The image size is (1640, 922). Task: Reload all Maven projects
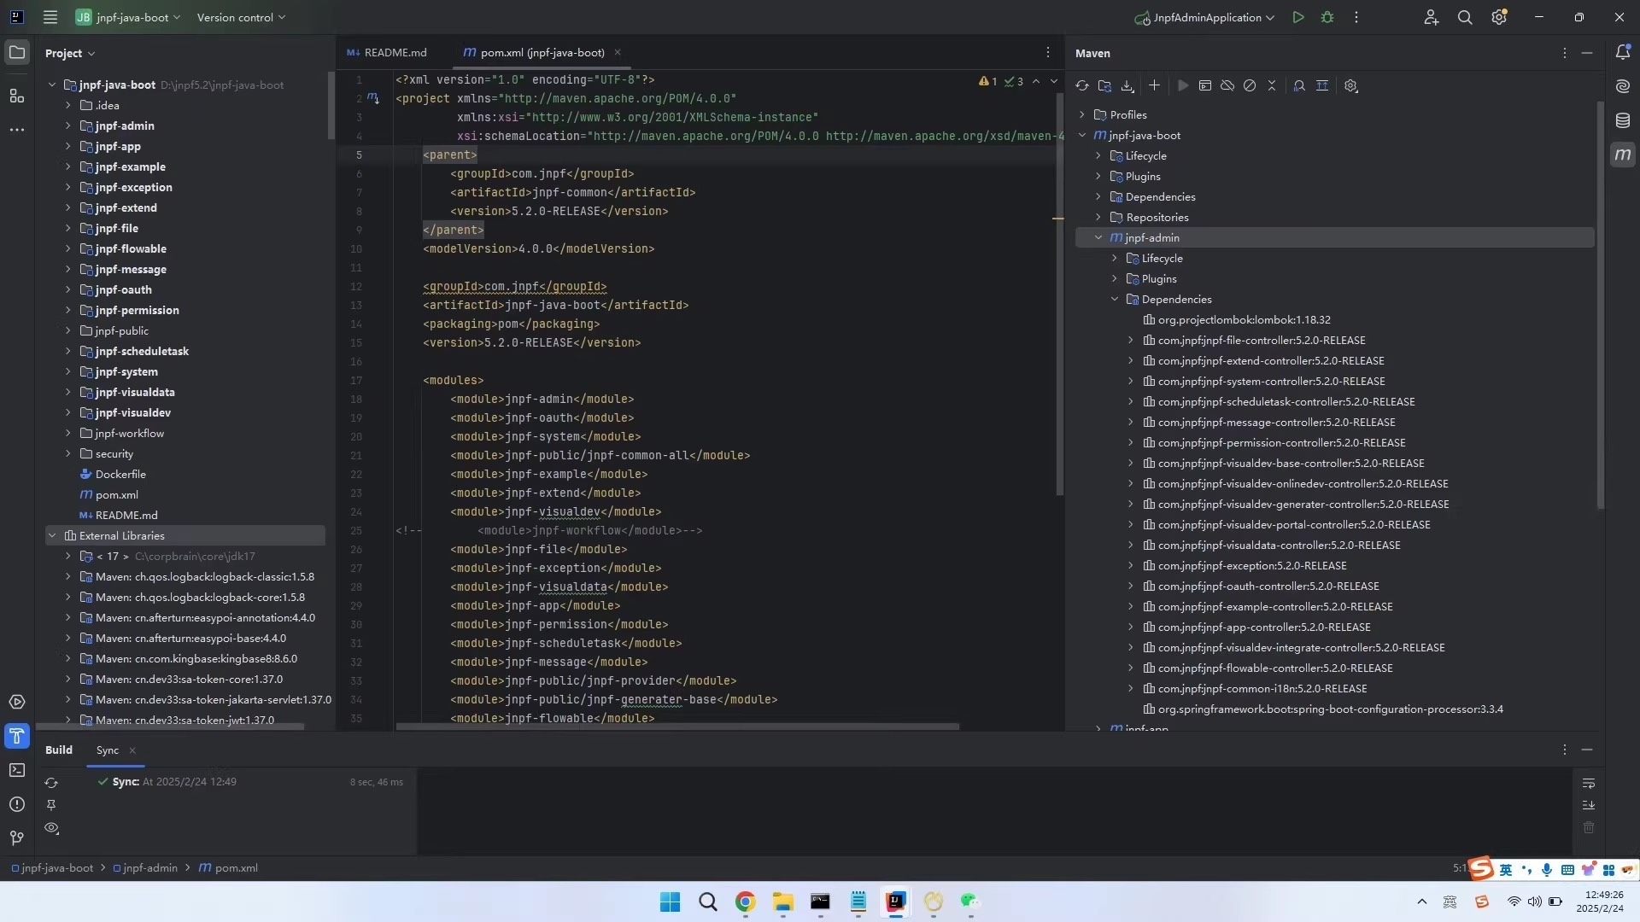coord(1082,85)
